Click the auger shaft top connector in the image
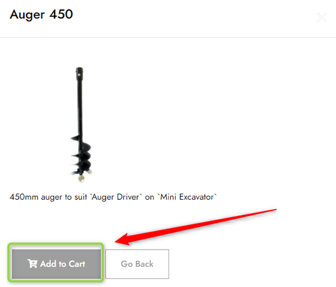Image resolution: width=336 pixels, height=287 pixels. click(x=79, y=73)
